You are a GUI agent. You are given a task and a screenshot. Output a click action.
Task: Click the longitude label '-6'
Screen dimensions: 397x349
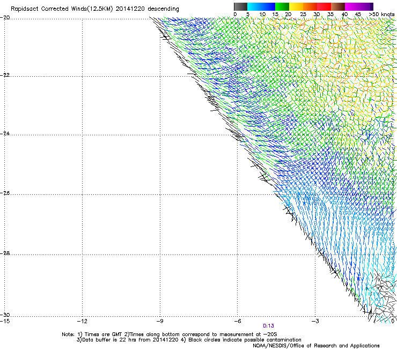click(x=238, y=321)
